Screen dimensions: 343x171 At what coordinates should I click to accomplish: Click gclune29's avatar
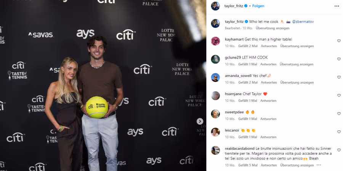coord(215,59)
